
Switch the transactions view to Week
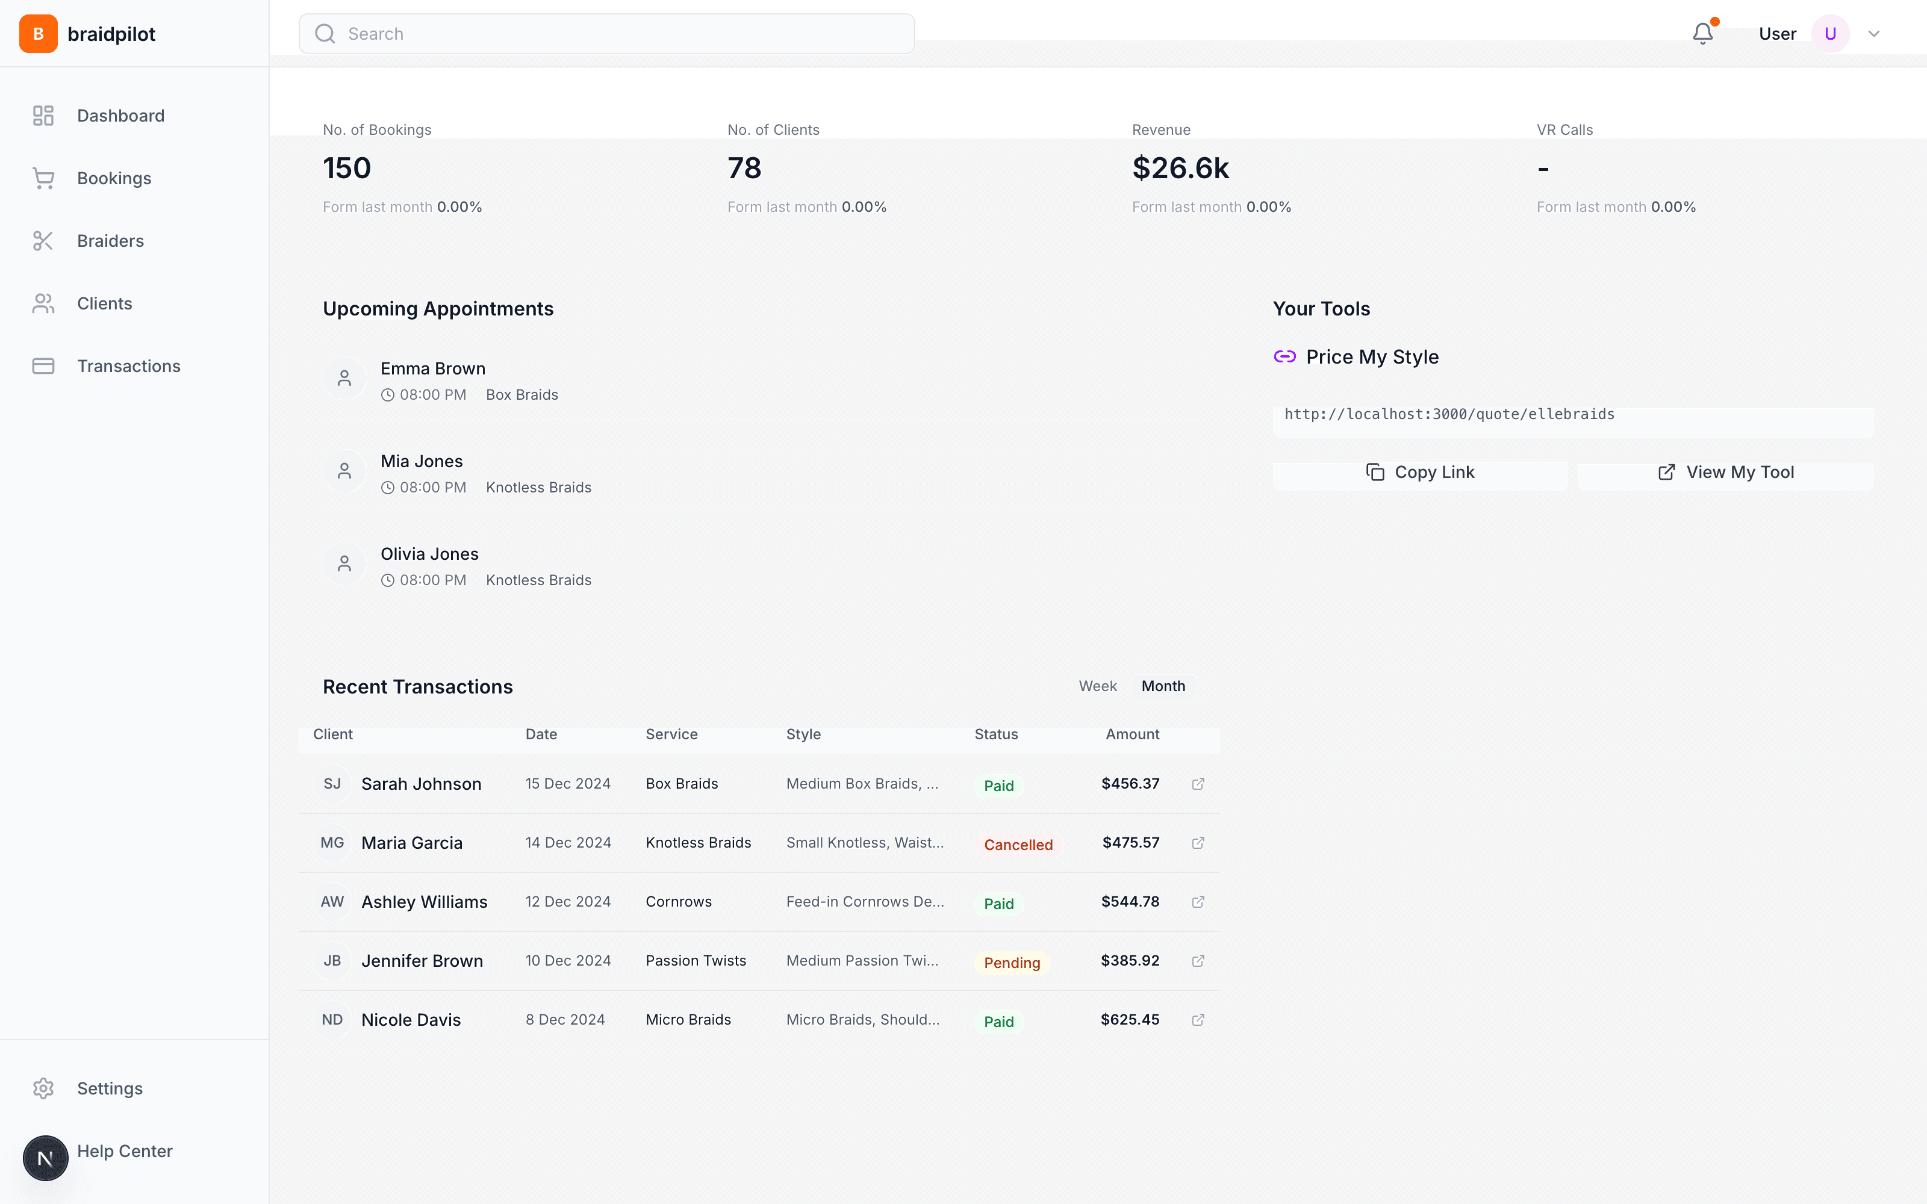(1097, 686)
